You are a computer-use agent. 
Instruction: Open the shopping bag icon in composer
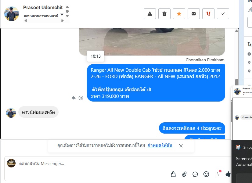coord(173,174)
